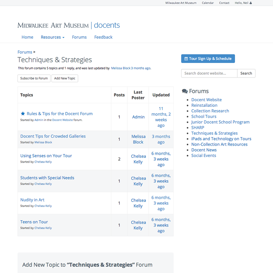The width and height of the screenshot is (273, 273).
Task: Click the post count 2 in Using Senses row
Action: click(119, 159)
